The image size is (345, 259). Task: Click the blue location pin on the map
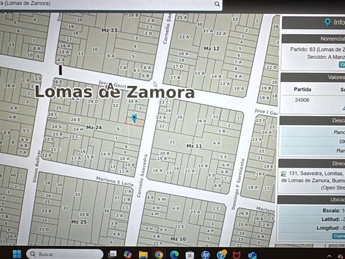click(134, 118)
